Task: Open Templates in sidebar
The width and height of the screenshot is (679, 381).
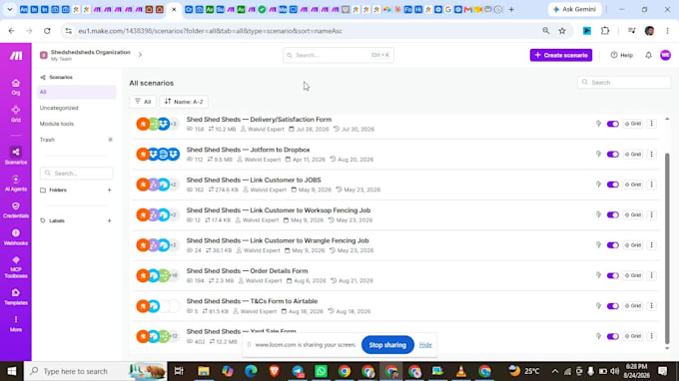Action: pos(16,297)
